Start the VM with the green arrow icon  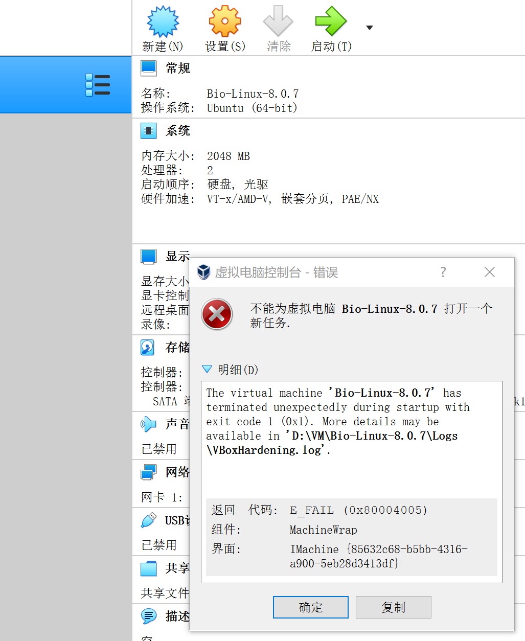click(331, 21)
